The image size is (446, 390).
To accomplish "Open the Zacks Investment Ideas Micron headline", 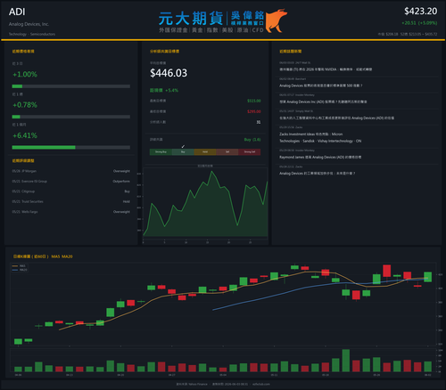I will coord(320,138).
